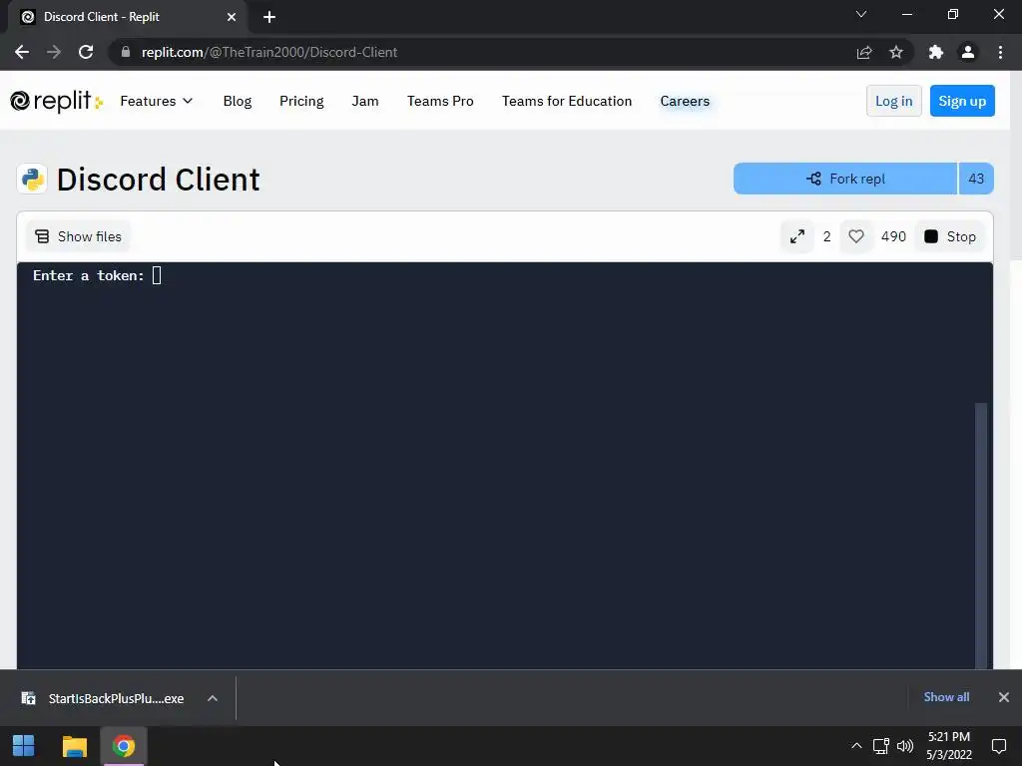This screenshot has width=1022, height=766.
Task: Show all downloads
Action: [946, 697]
